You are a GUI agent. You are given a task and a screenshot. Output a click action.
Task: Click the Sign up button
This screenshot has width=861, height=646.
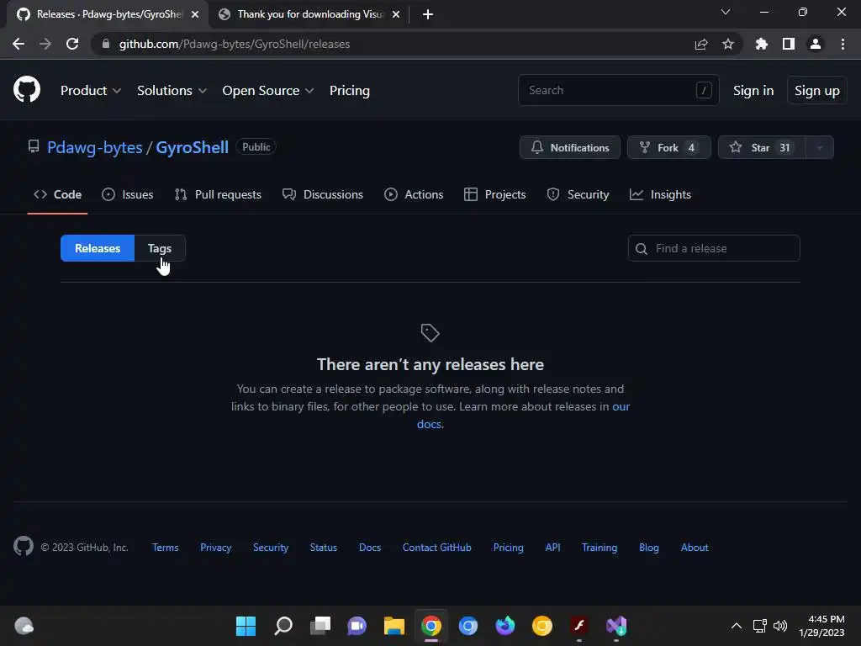pyautogui.click(x=817, y=91)
